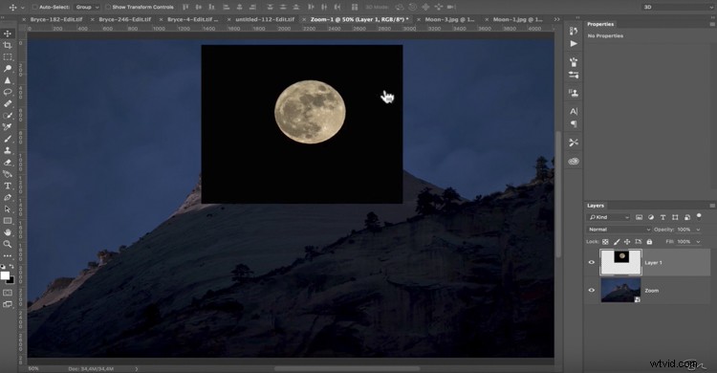717x373 pixels.
Task: Select the Brush tool
Action: 8,139
